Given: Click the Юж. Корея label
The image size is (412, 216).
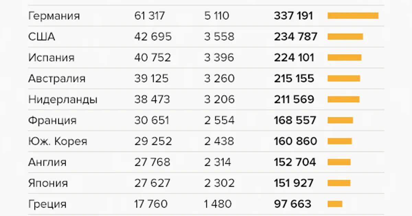Looking at the screenshot, I should pyautogui.click(x=58, y=141).
